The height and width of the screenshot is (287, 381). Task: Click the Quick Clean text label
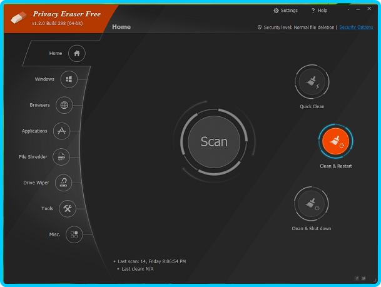312,106
